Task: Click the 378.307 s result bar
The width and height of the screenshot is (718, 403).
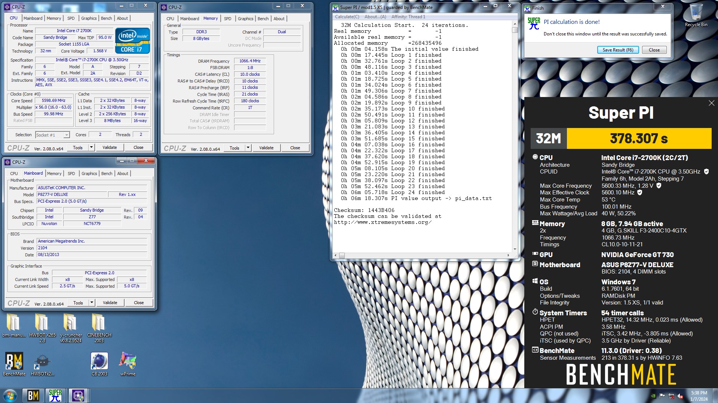Action: click(x=639, y=138)
